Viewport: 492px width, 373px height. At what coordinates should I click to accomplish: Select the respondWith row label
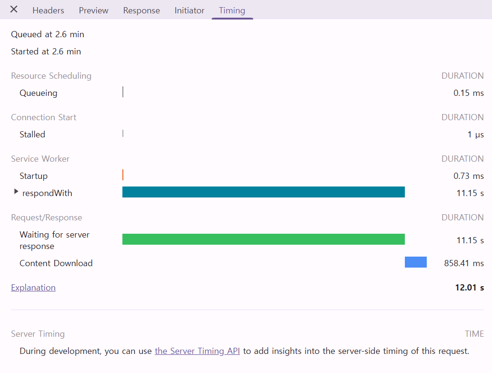point(47,193)
